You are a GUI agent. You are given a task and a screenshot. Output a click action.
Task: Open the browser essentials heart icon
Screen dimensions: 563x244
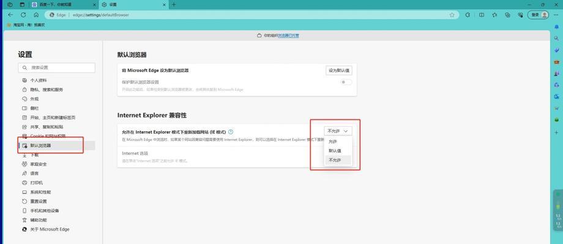pos(520,15)
